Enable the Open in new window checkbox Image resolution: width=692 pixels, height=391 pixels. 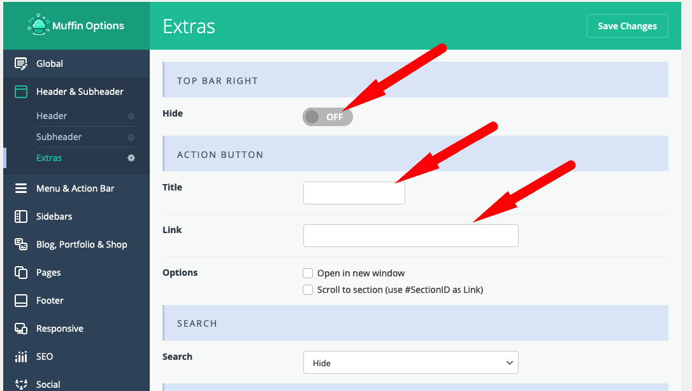click(308, 273)
